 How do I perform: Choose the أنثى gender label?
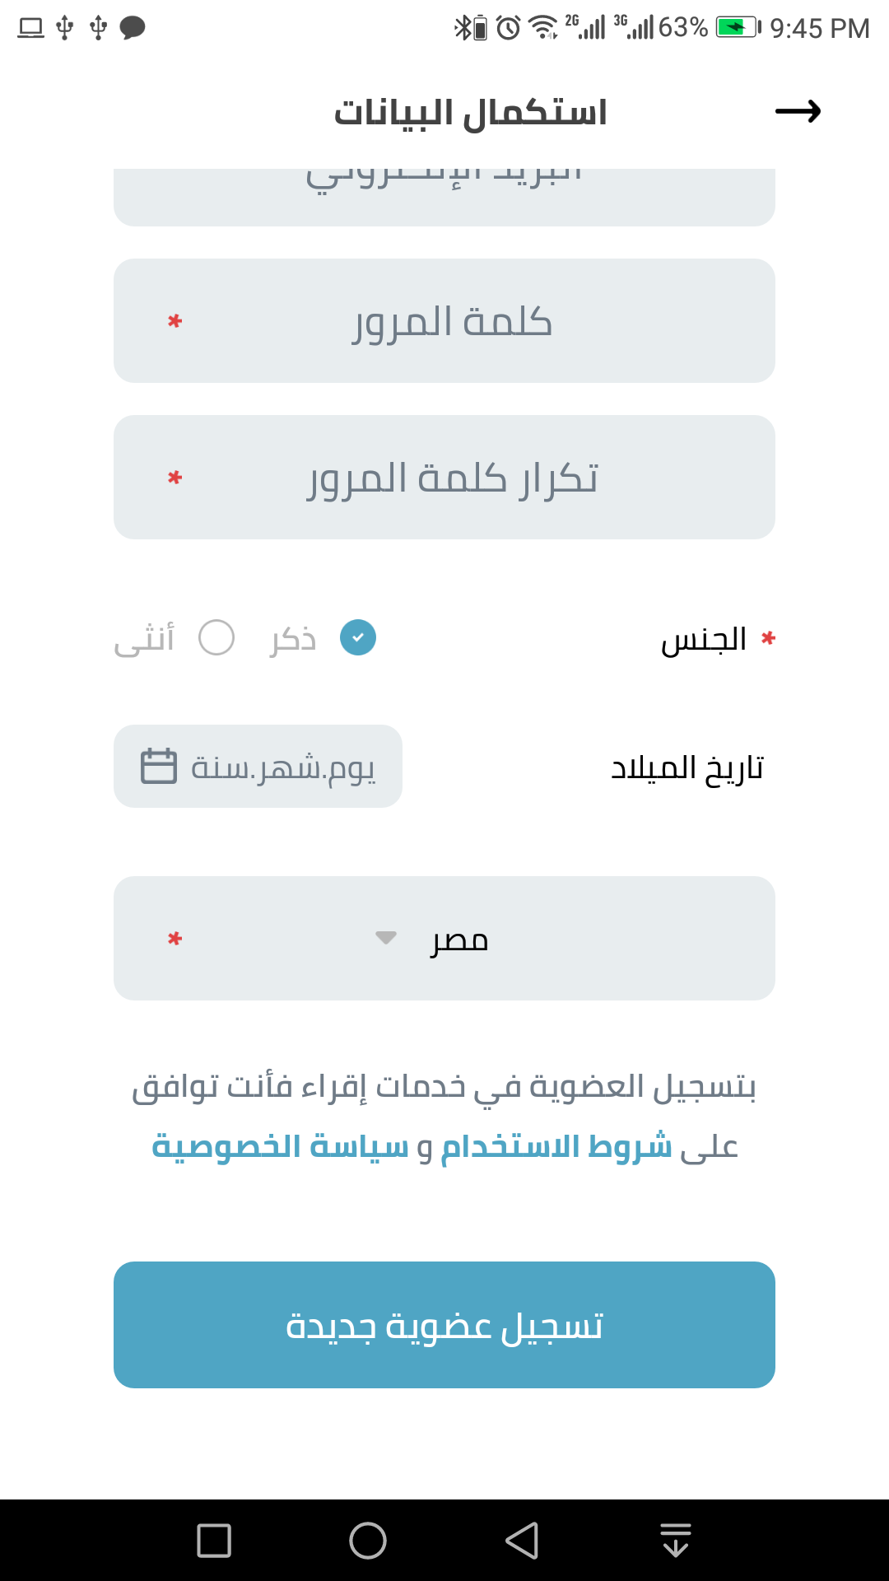[x=144, y=638]
